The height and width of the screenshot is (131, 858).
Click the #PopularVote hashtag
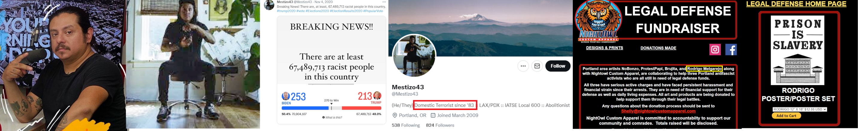[373, 11]
